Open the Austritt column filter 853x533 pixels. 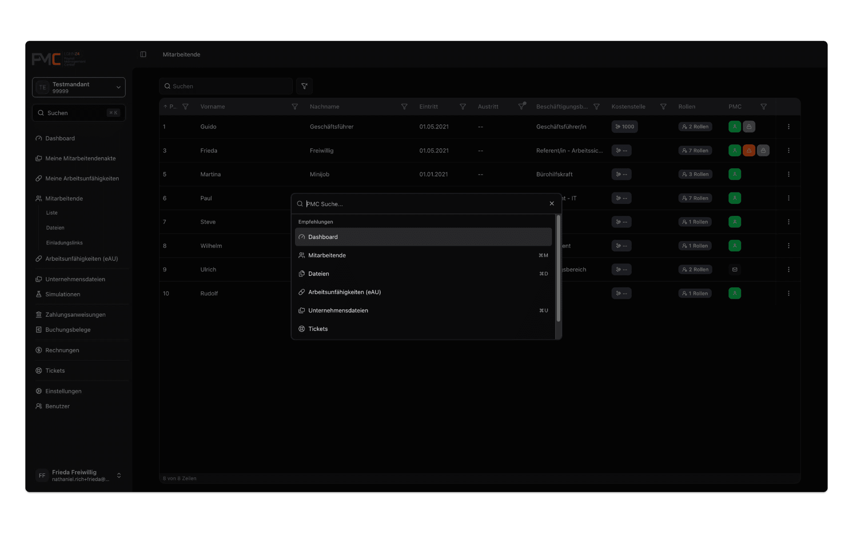[522, 107]
